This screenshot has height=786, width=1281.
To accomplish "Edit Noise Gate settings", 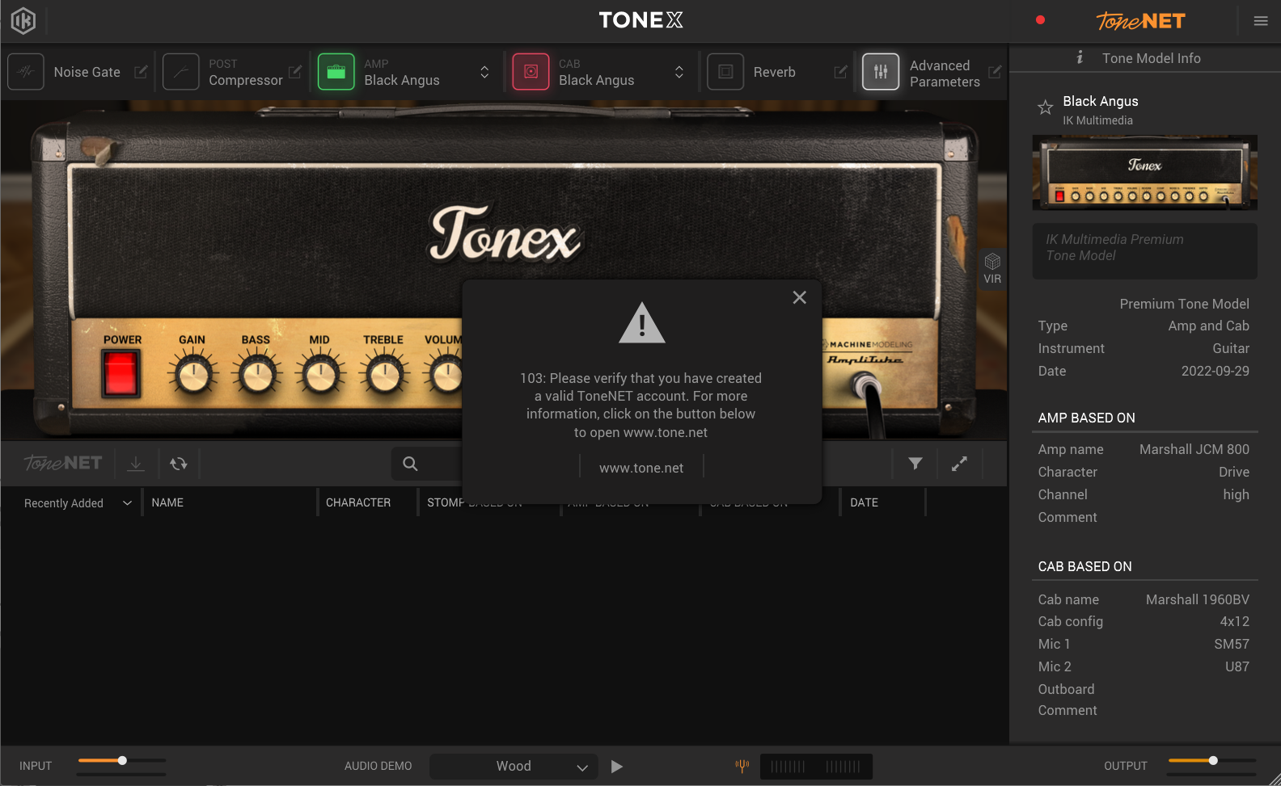I will coord(141,72).
